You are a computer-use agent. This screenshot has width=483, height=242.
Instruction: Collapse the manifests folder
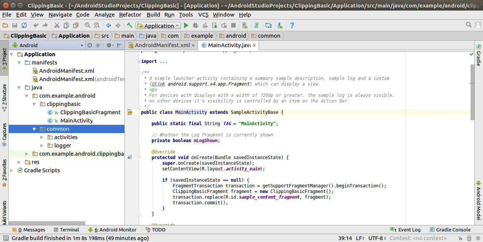tap(20, 63)
